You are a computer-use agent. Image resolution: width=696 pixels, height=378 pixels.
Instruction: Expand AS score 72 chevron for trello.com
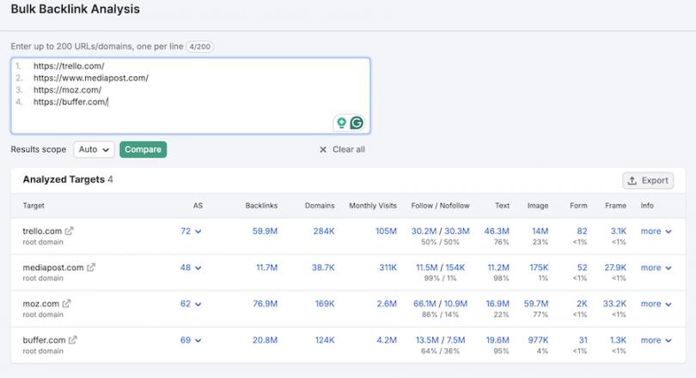(x=198, y=231)
